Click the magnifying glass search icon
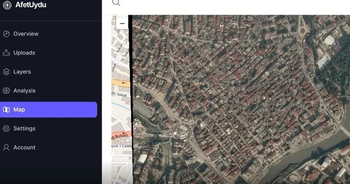Viewport: 350px width, 184px height. pos(116,3)
